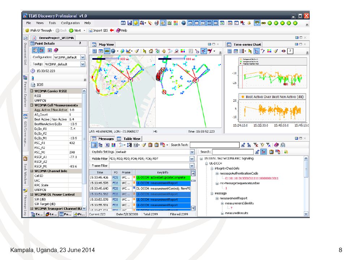Click the message detail vertical scrollbar
The width and height of the screenshot is (347, 260).
306,186
